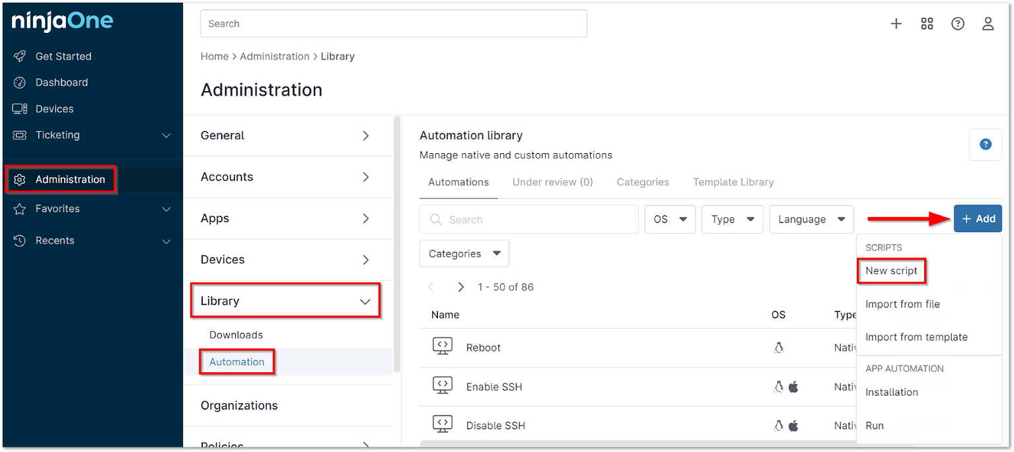Open the Language filter dropdown
The width and height of the screenshot is (1014, 452).
[x=811, y=219]
